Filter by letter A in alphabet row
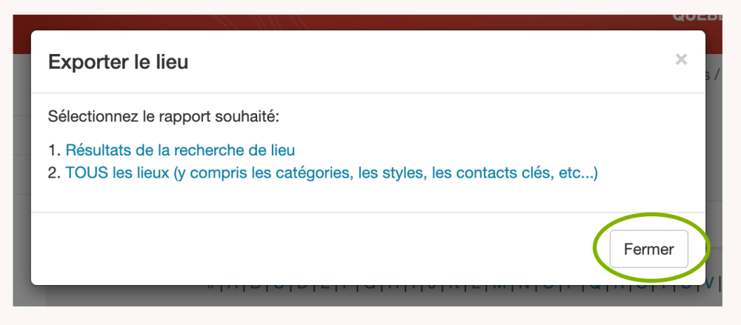Image resolution: width=741 pixels, height=325 pixels. click(x=233, y=284)
